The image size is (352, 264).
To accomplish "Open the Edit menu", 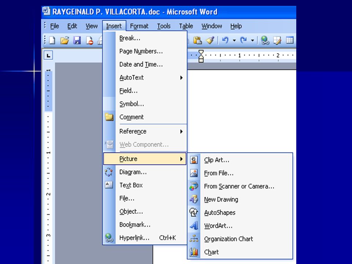I will pos(72,26).
